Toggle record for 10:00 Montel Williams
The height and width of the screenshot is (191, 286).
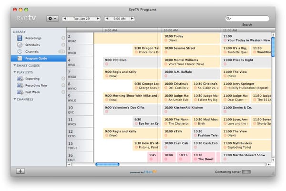[x=166, y=64]
